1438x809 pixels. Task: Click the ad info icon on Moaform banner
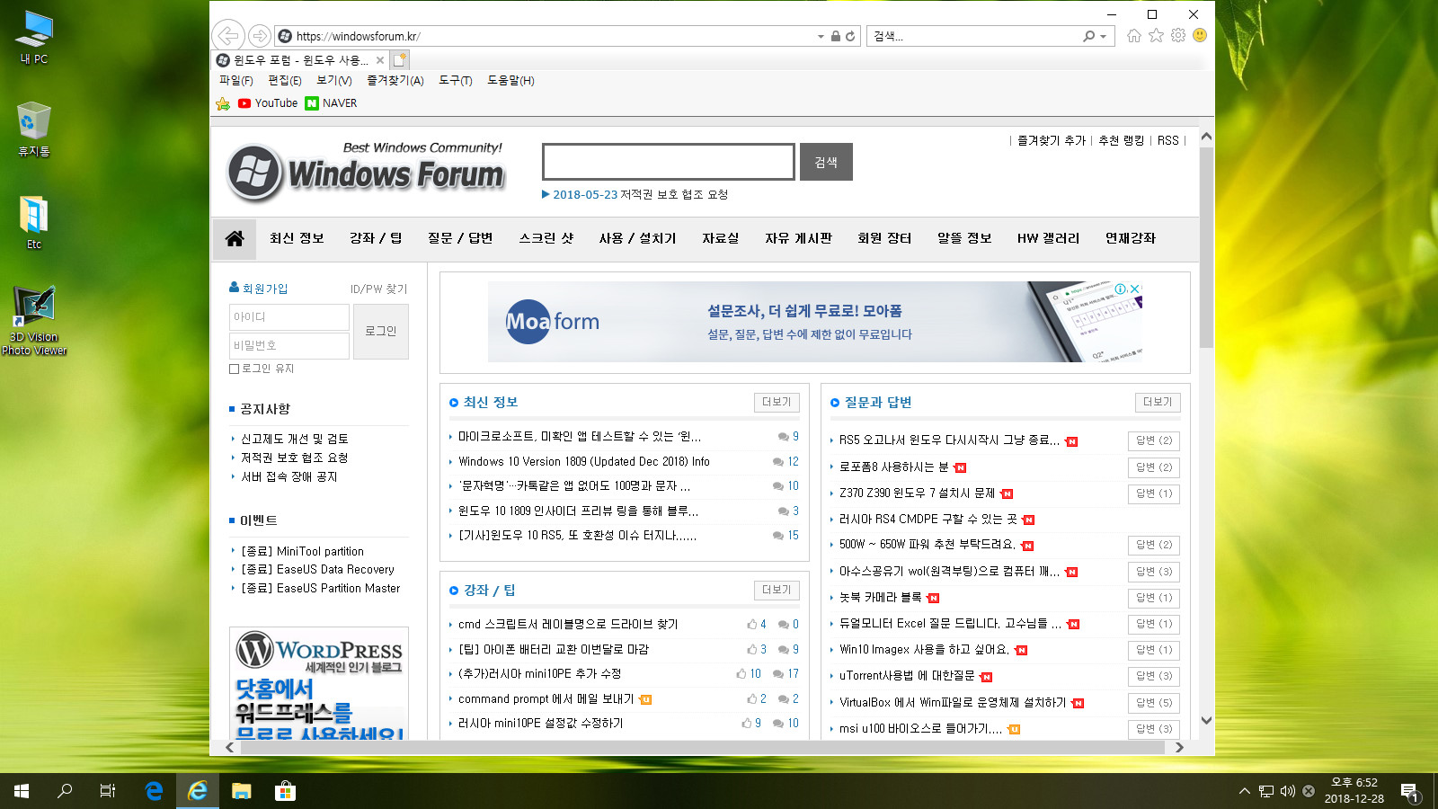tap(1121, 289)
